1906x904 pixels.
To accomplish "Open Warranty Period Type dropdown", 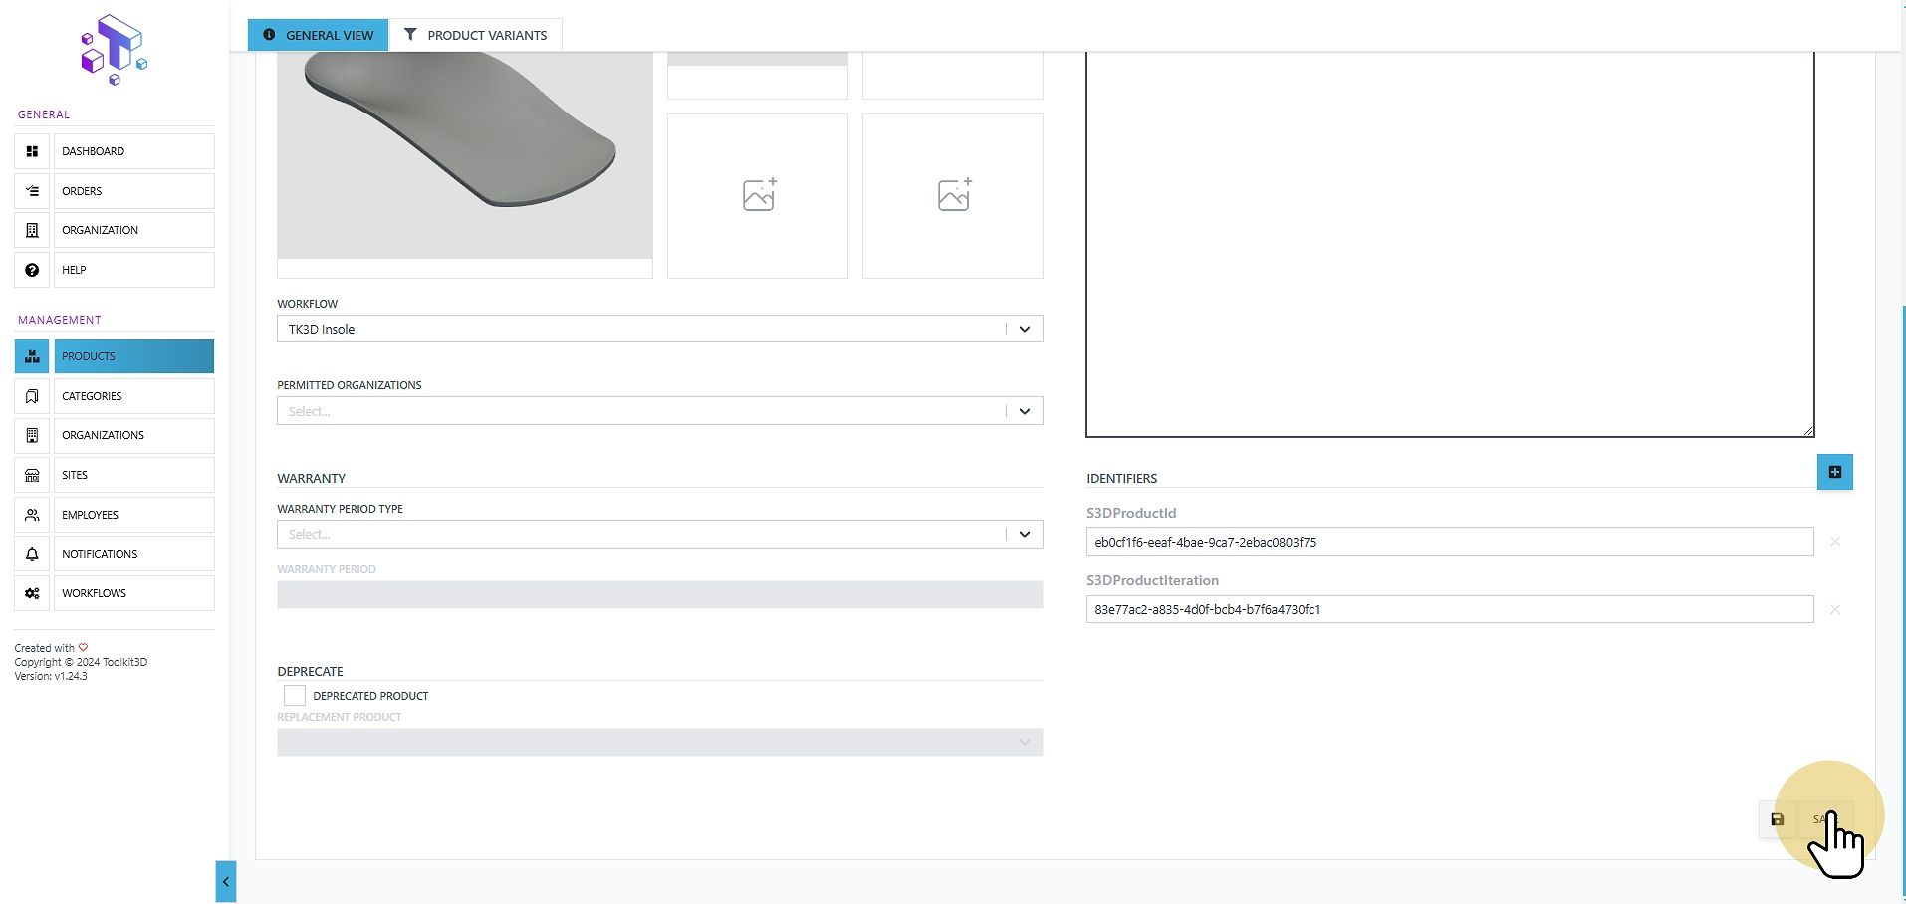I will tap(659, 534).
